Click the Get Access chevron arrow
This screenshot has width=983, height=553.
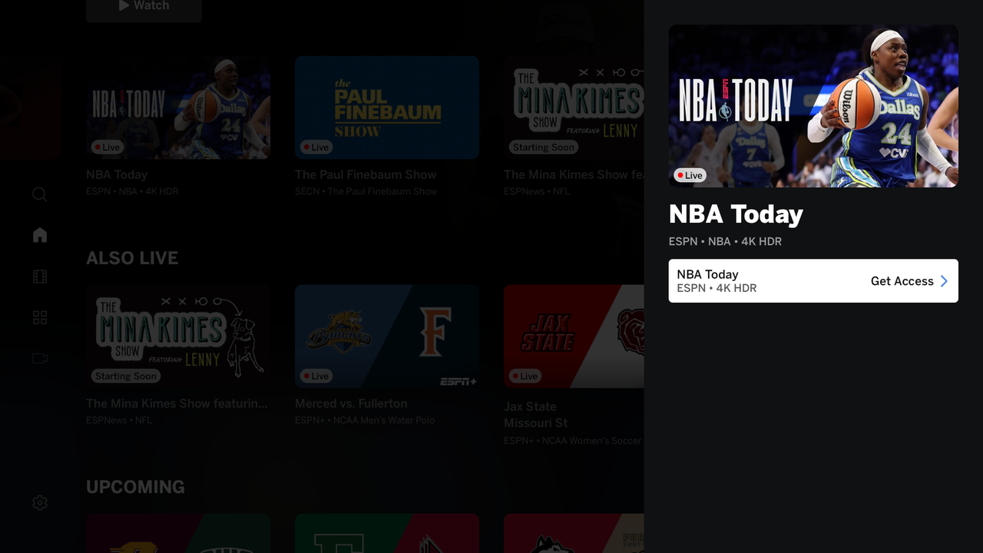tap(945, 281)
